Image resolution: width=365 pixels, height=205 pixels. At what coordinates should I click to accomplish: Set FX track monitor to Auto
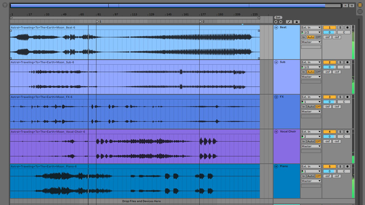tap(311, 107)
